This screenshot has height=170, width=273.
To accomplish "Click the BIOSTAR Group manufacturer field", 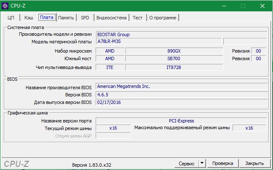I will 181,34.
